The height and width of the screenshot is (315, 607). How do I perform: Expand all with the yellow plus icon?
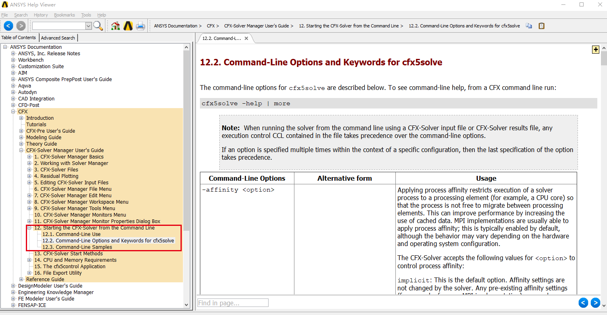pos(595,50)
